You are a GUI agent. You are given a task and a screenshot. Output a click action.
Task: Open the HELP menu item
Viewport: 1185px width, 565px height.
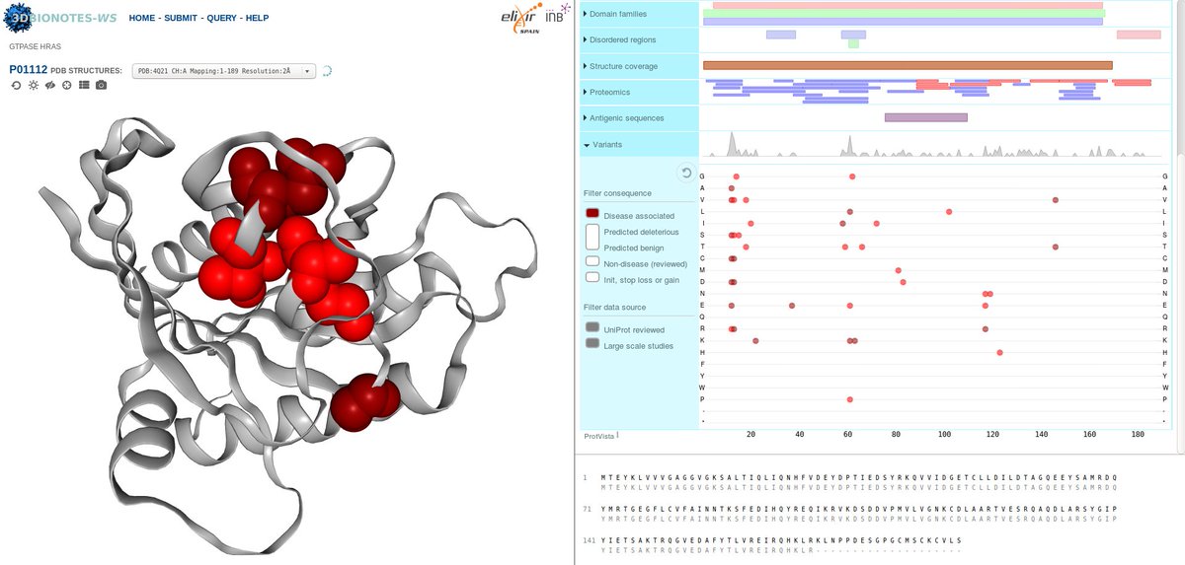(257, 19)
